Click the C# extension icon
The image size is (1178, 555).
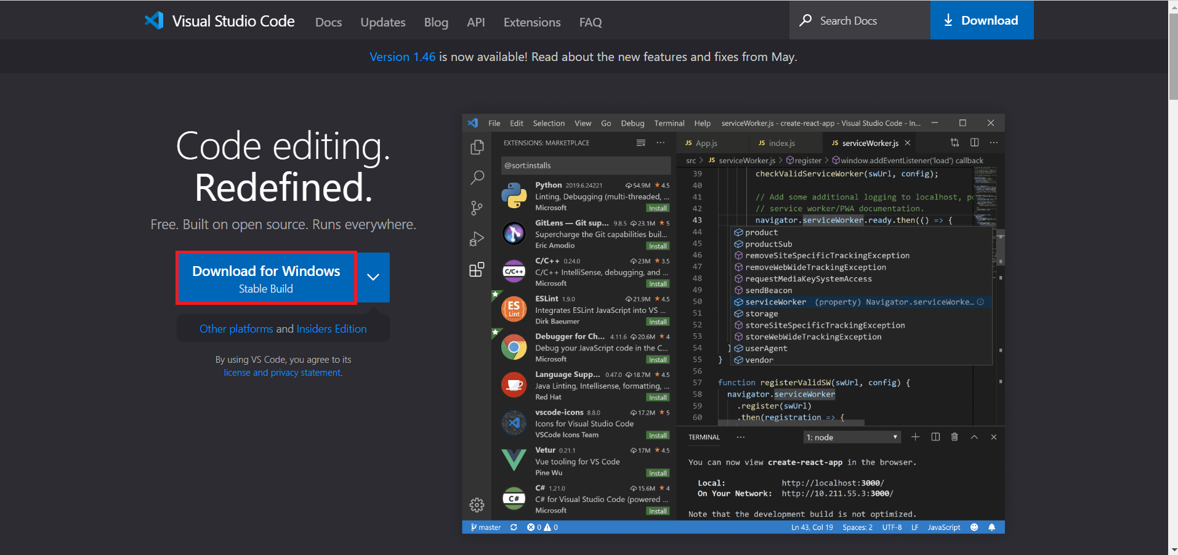tap(514, 499)
